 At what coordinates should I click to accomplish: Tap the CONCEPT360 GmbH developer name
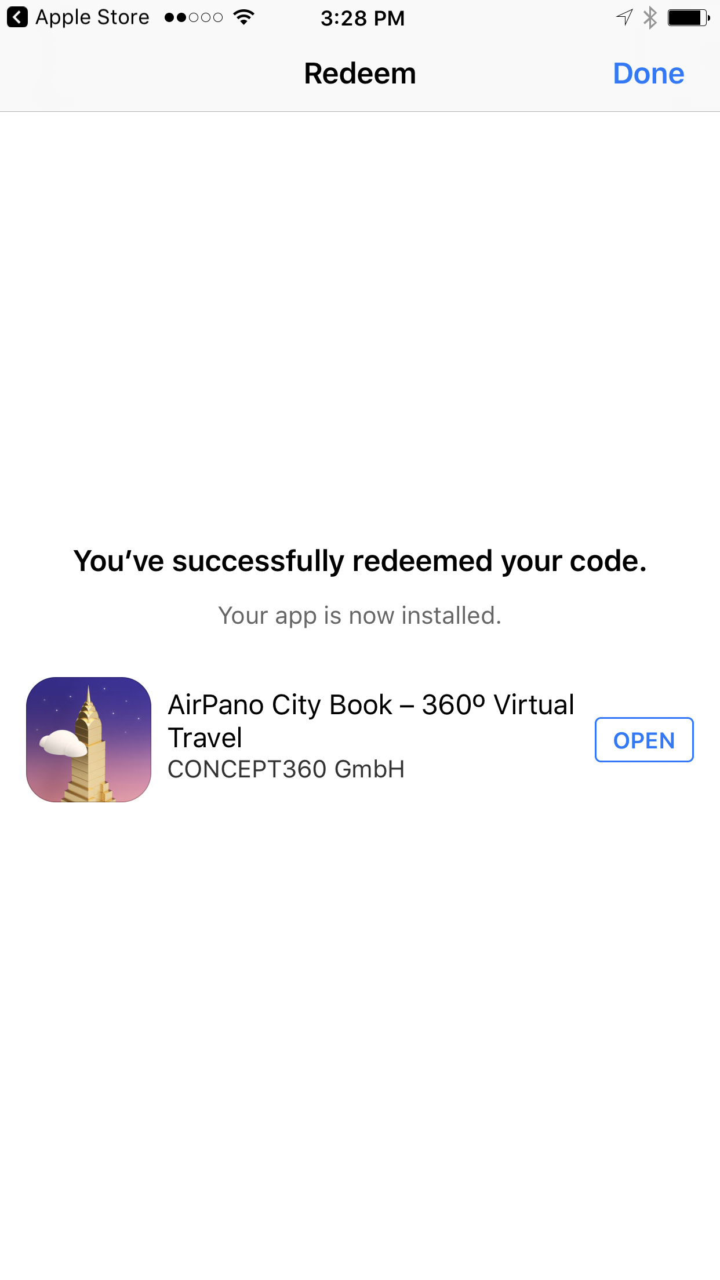[x=286, y=769]
